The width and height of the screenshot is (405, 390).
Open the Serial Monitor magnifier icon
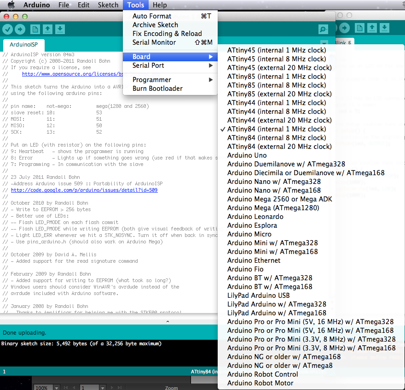coord(323,29)
